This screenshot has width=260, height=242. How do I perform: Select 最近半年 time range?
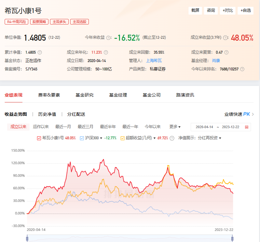click(108, 127)
